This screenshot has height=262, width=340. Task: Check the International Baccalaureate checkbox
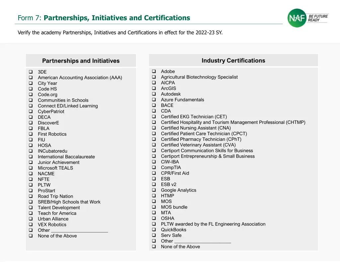pos(31,156)
